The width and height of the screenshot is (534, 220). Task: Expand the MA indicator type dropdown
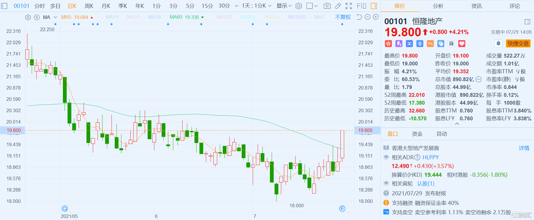pyautogui.click(x=55, y=17)
